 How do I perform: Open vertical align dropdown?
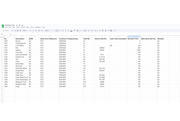coord(89,31)
